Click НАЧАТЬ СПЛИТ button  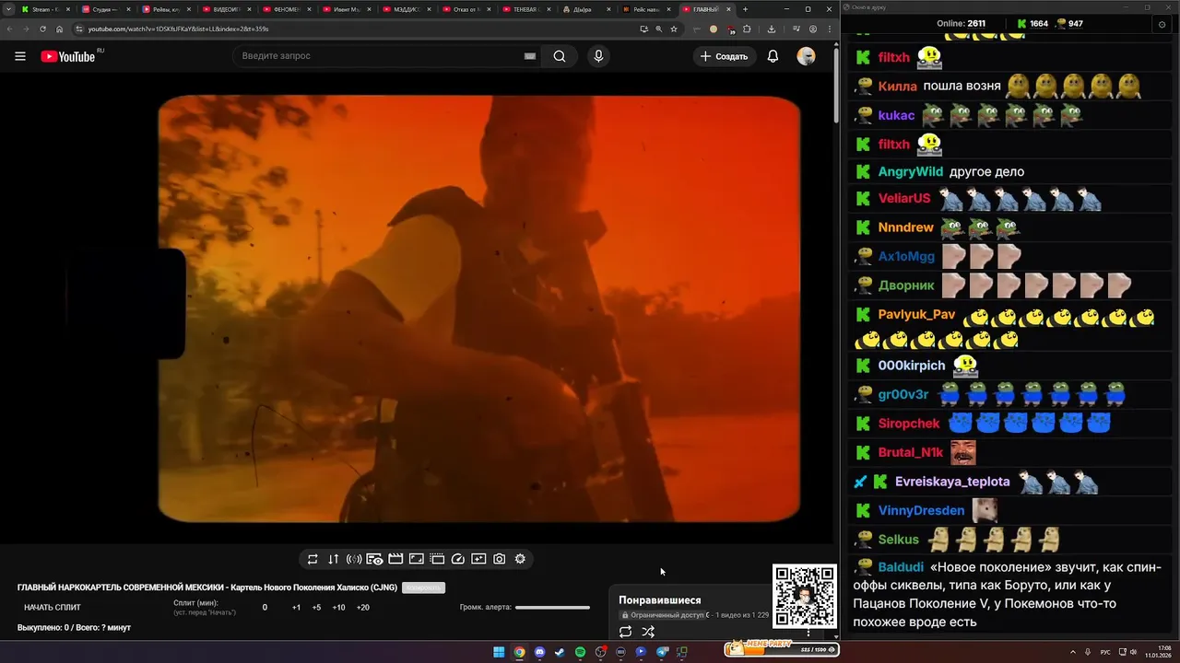(x=53, y=608)
